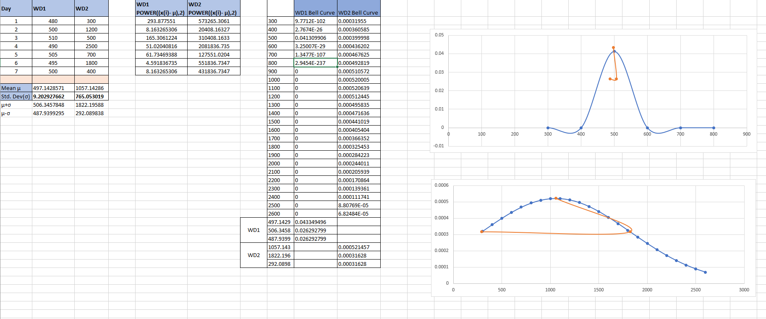
Task: Click the merged WD1 label beside 506.3458
Action: pos(254,230)
